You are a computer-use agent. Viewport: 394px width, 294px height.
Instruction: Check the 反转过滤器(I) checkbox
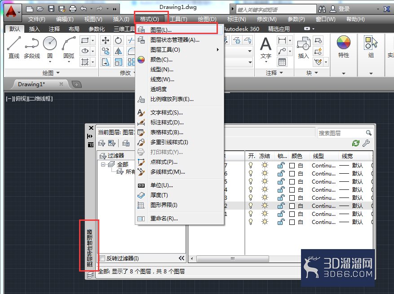tap(102, 258)
